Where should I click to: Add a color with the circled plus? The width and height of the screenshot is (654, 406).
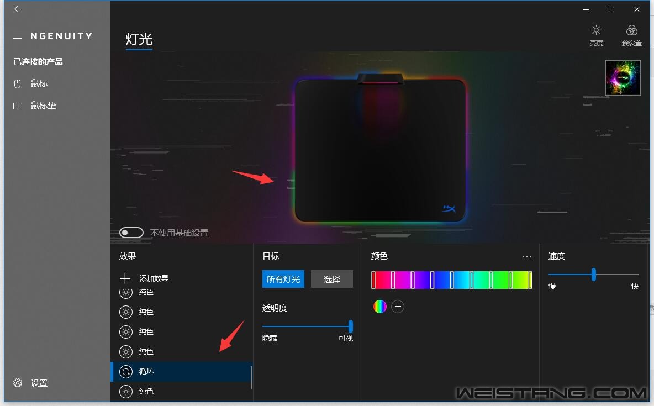pyautogui.click(x=398, y=307)
